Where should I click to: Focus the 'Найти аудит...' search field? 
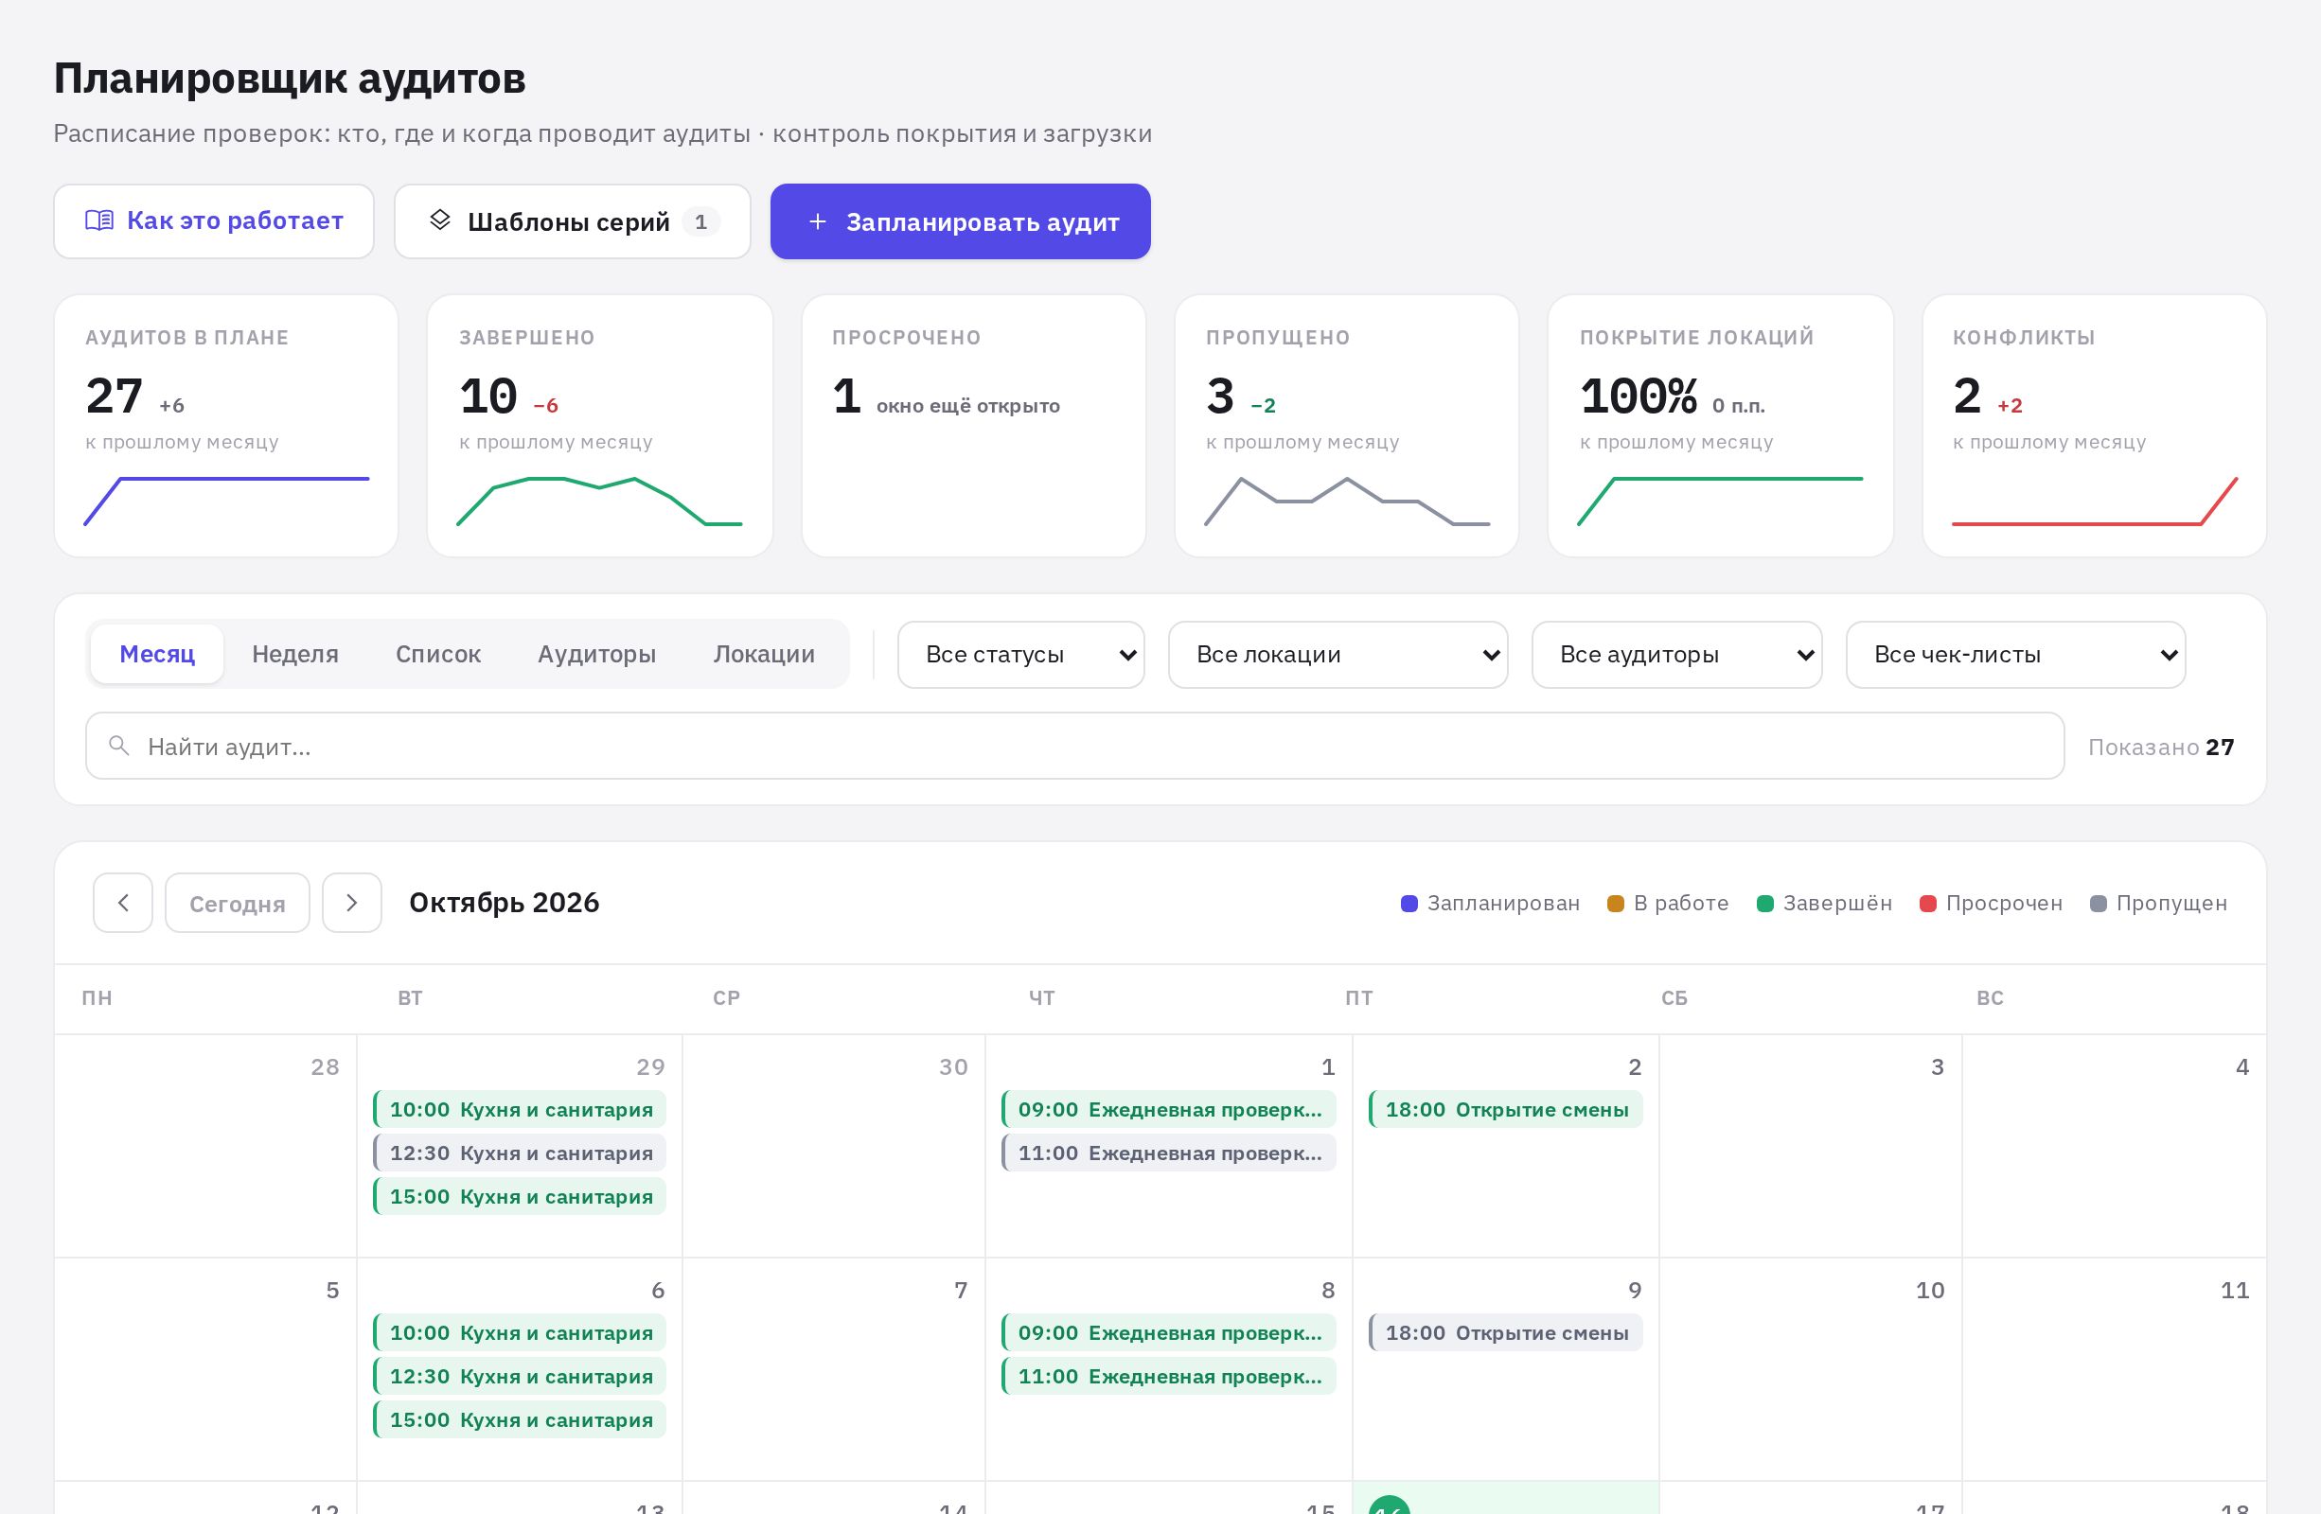1074,746
